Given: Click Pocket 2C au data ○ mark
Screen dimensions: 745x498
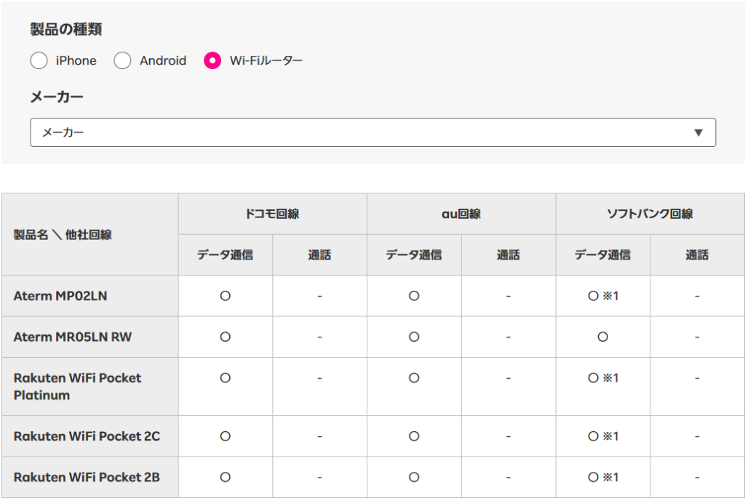Looking at the screenshot, I should pos(414,435).
